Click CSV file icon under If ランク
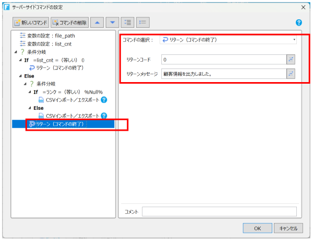Viewport: 313px width, 240px height. tap(41, 100)
